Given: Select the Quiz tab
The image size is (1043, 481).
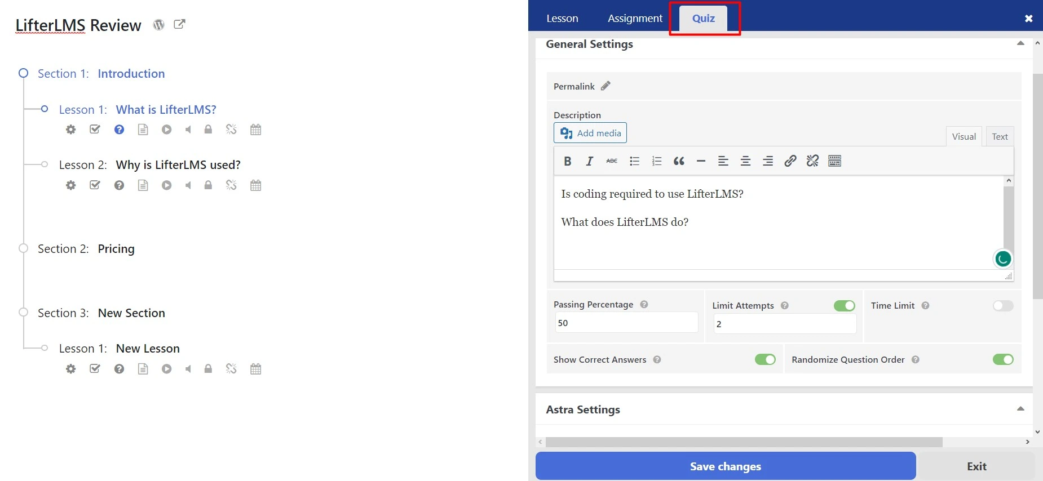Looking at the screenshot, I should pyautogui.click(x=704, y=19).
